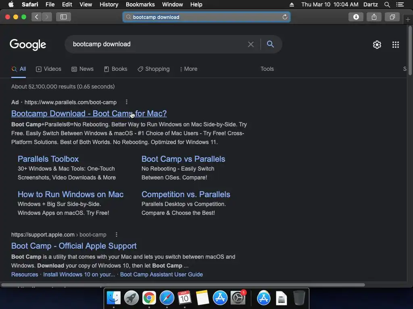Open the Resources sublink

(x=25, y=274)
